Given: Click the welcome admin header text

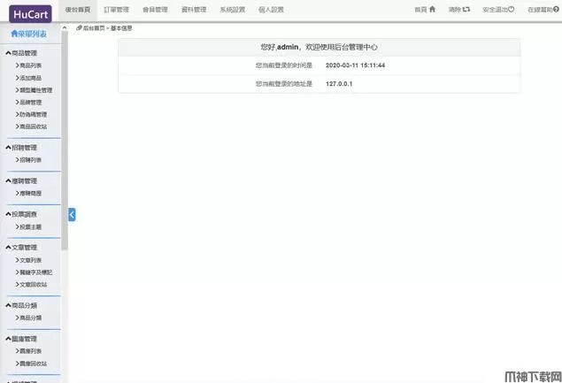Looking at the screenshot, I should pos(319,47).
